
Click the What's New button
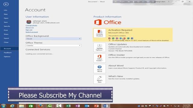[x=100, y=79]
